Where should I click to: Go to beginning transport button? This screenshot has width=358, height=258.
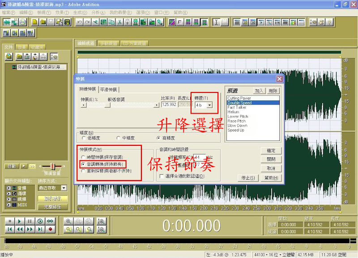tap(10, 229)
